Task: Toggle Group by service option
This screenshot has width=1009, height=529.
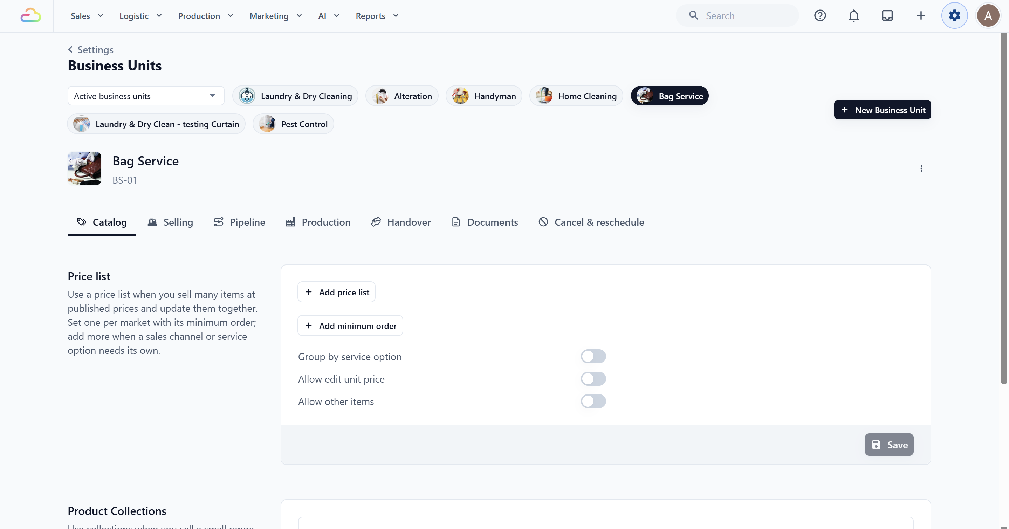Action: pyautogui.click(x=593, y=356)
